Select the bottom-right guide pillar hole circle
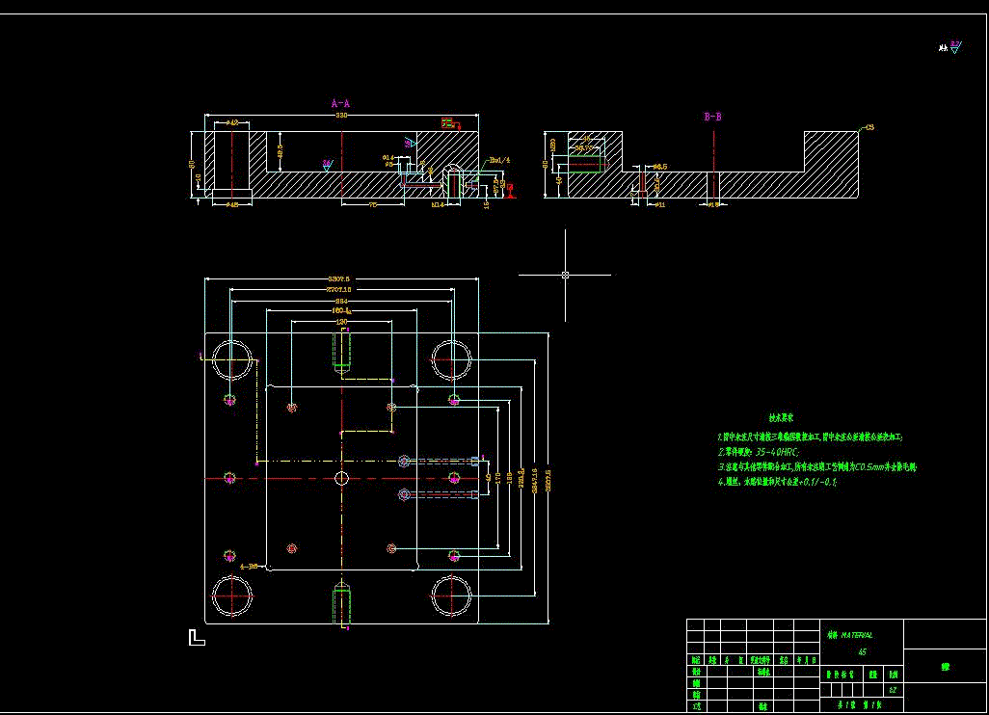This screenshot has width=989, height=715. tap(451, 596)
